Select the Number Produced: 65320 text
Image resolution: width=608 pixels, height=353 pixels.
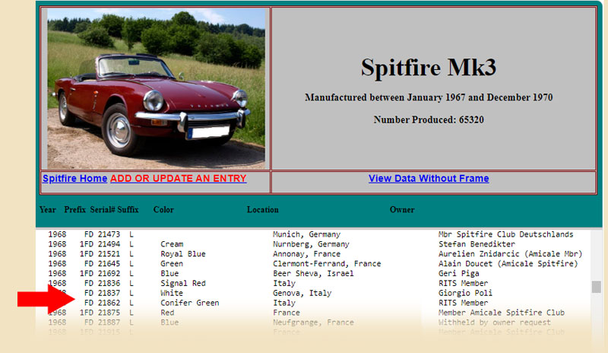click(428, 120)
